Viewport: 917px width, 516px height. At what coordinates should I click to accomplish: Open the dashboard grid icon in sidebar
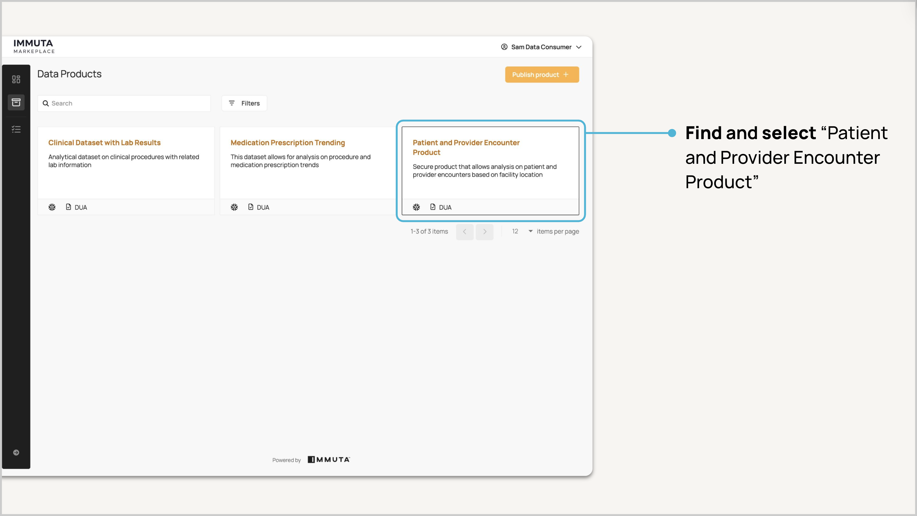[16, 79]
